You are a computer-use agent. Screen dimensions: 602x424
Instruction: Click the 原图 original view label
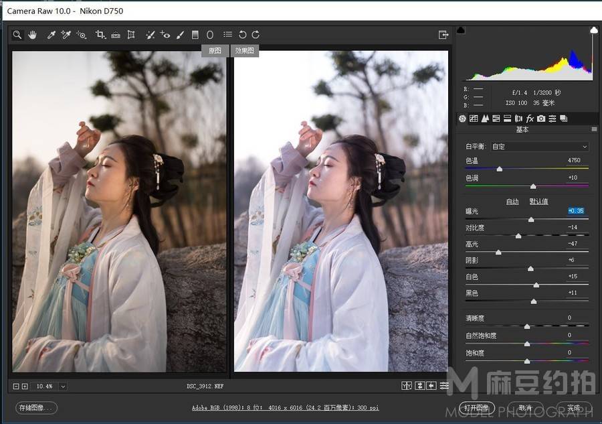tap(215, 51)
